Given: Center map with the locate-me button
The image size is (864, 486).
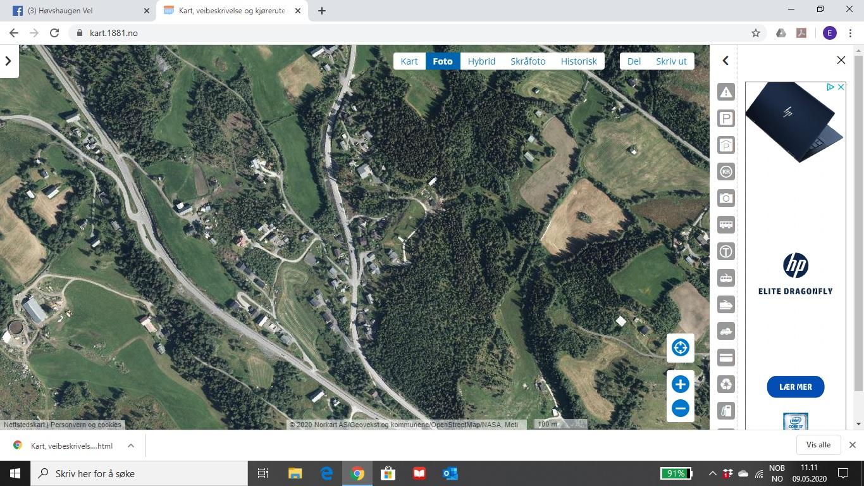Looking at the screenshot, I should [x=680, y=347].
